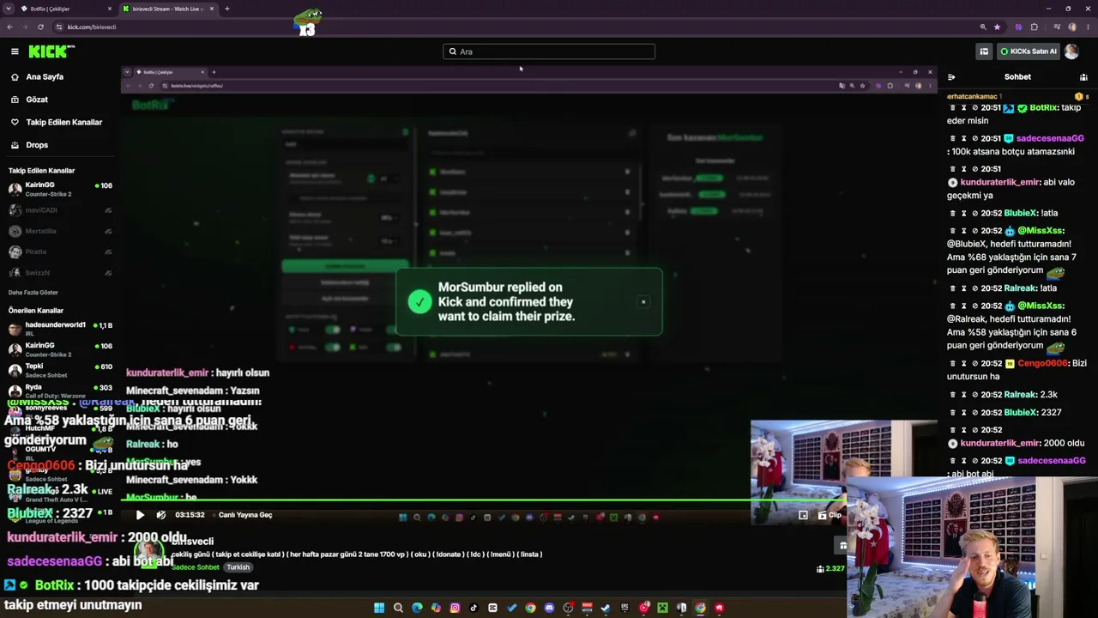The width and height of the screenshot is (1098, 618).
Task: Open the gift icon beside the stream info
Action: pyautogui.click(x=843, y=545)
